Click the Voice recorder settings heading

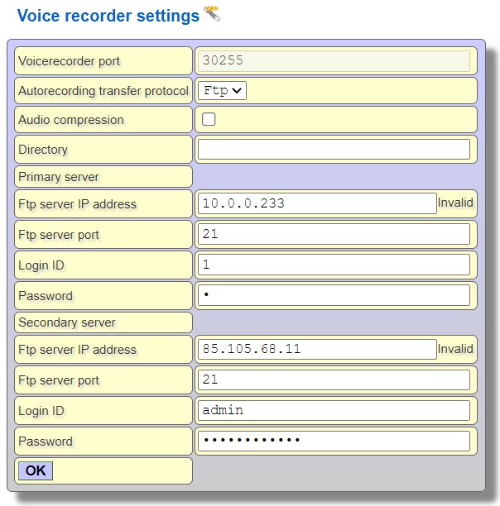(108, 16)
